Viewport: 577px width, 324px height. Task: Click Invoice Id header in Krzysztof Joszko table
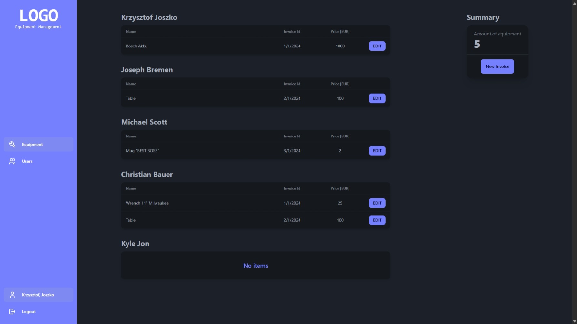(292, 31)
